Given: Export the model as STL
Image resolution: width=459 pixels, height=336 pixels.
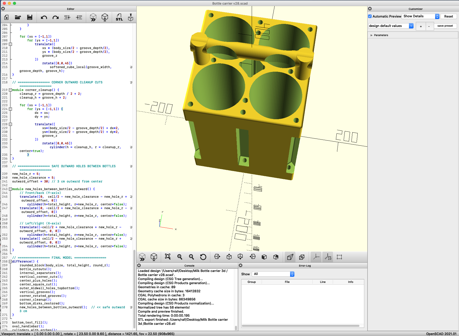Looking at the screenshot, I should click(119, 17).
